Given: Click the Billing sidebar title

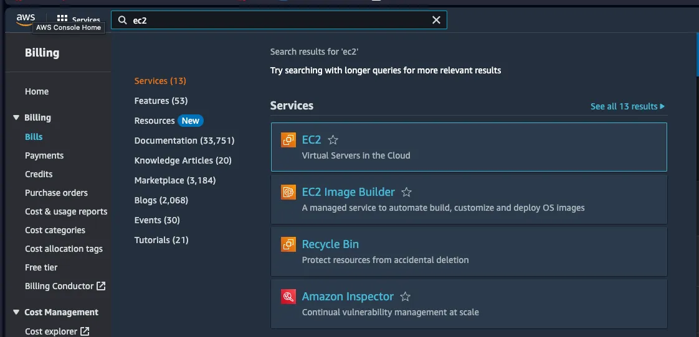Looking at the screenshot, I should point(42,52).
